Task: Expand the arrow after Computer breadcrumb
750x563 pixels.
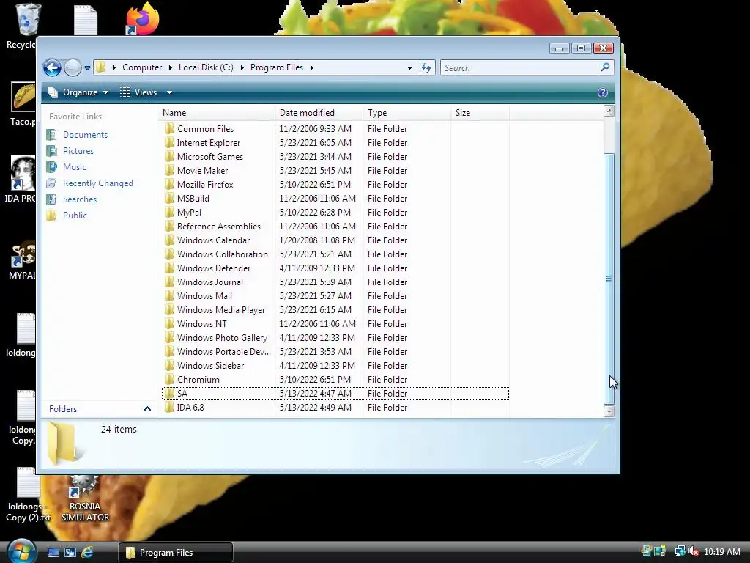Action: point(170,68)
